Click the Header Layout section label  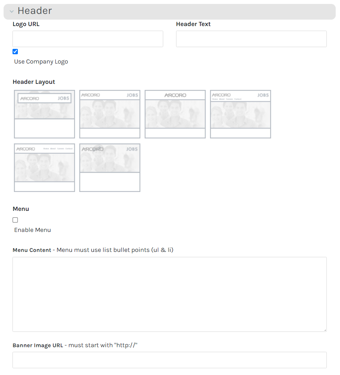coord(34,82)
